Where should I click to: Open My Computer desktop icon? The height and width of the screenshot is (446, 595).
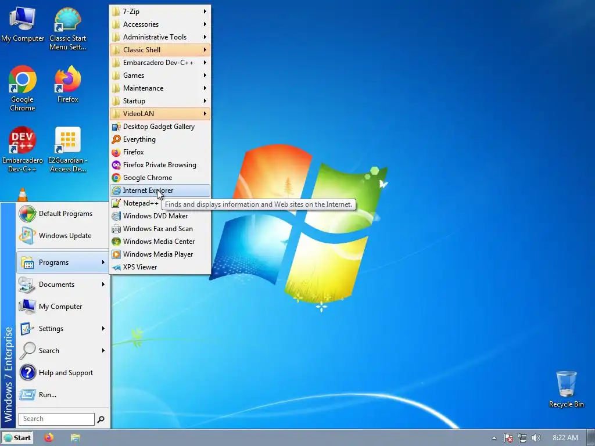coord(23,24)
